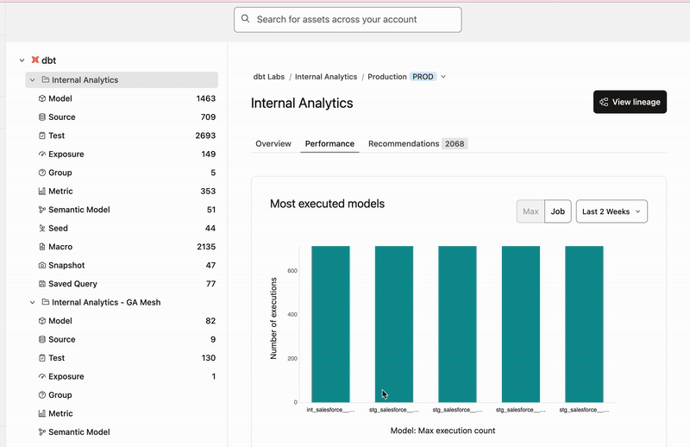Collapse the Internal Analytics - GA Mesh folder

pos(33,303)
